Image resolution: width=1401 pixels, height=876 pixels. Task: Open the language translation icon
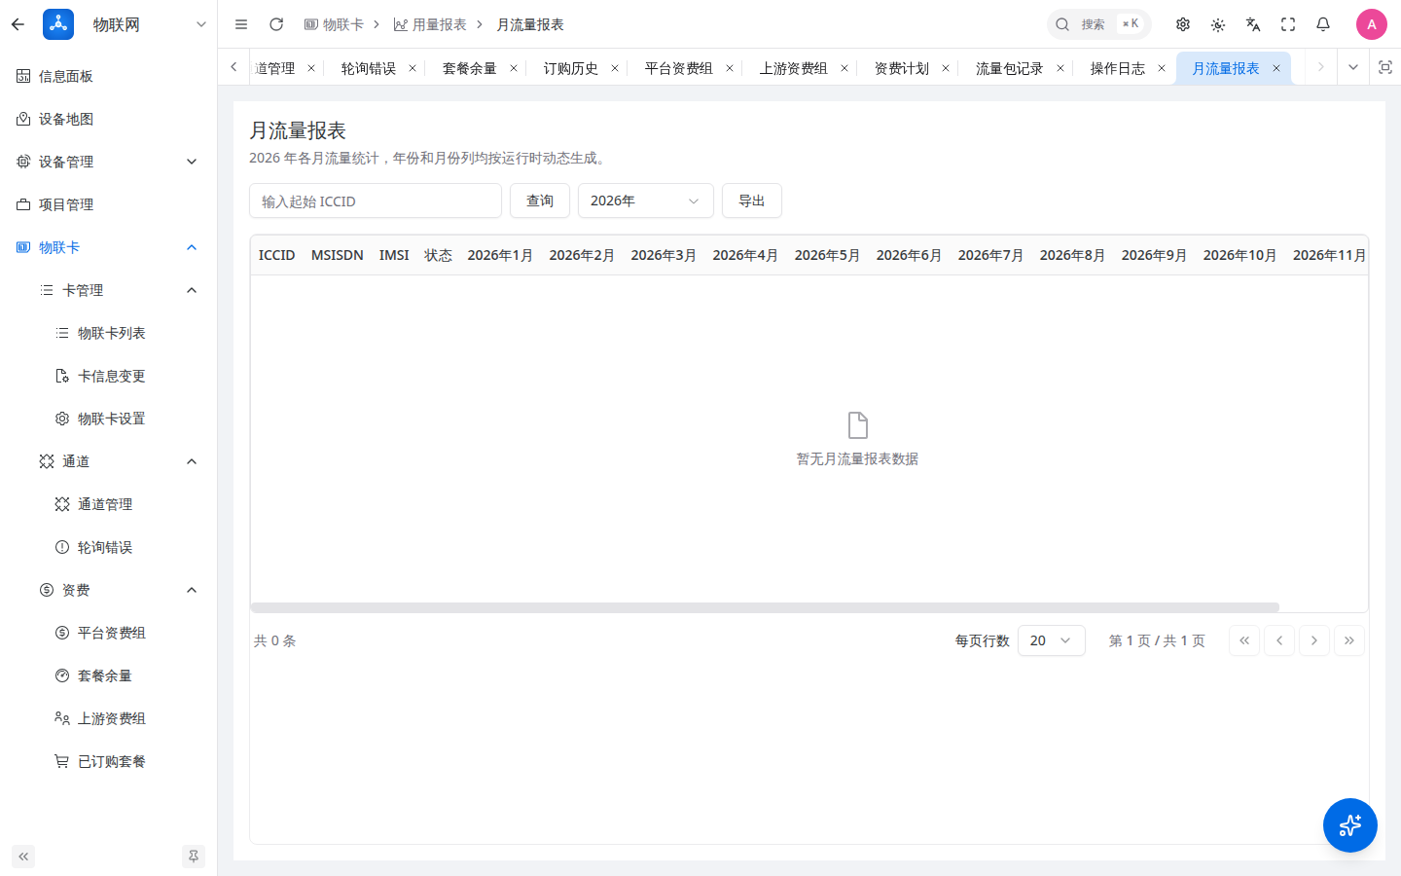(1253, 24)
